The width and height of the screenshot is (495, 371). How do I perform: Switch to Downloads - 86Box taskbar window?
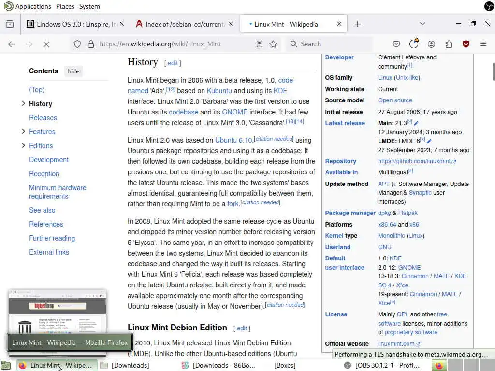[219, 365]
